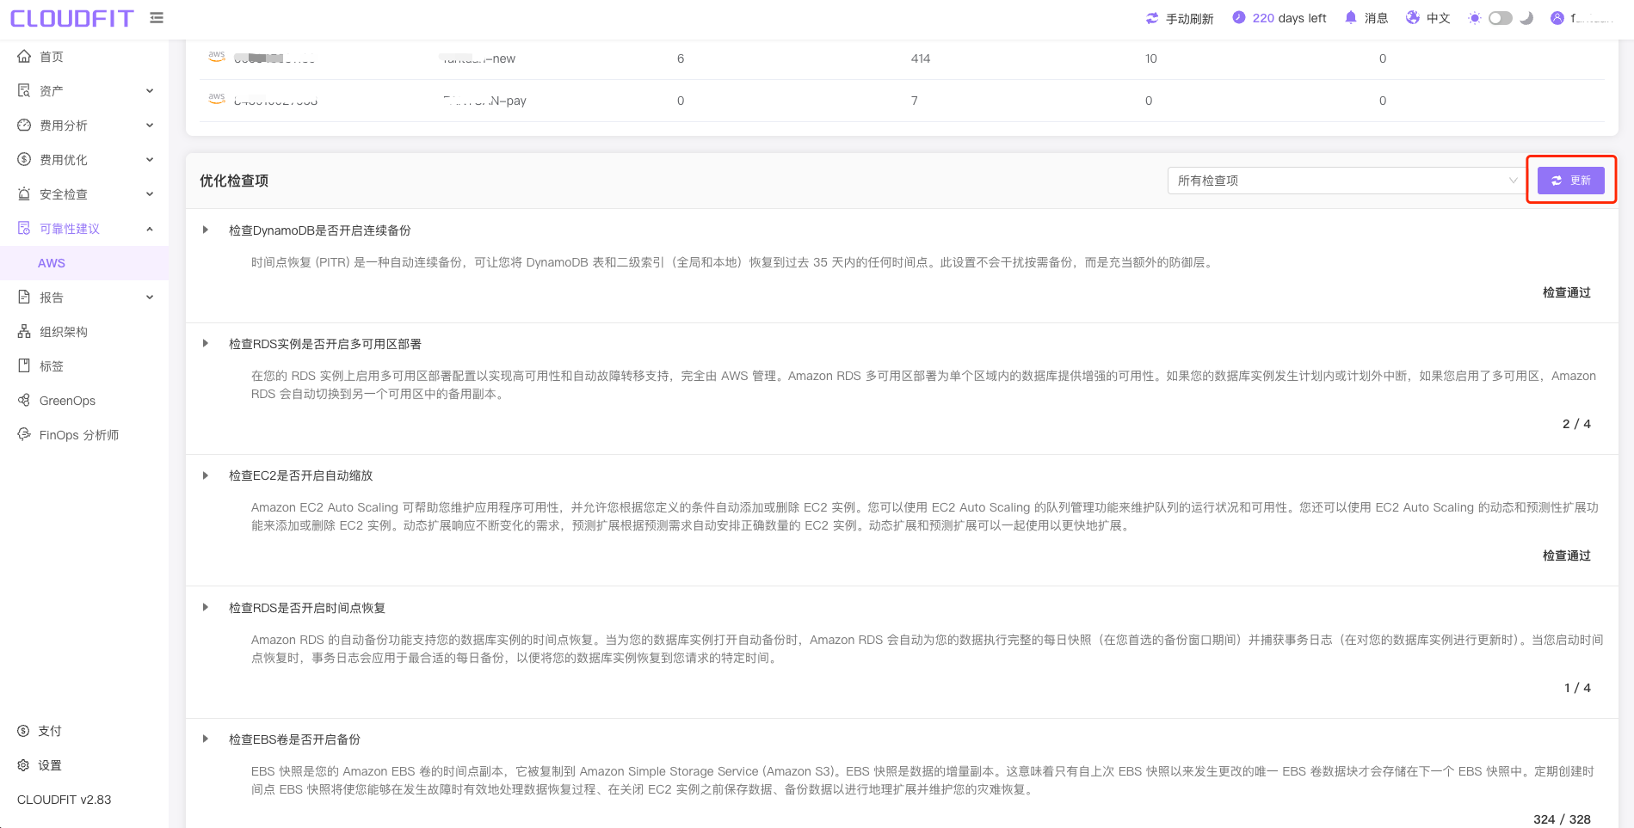
Task: Click the language globe icon
Action: click(x=1413, y=17)
